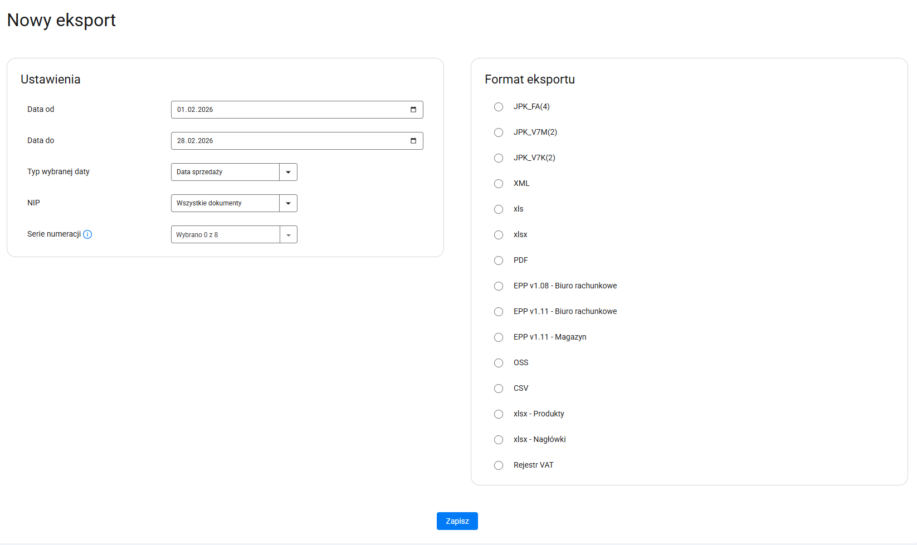The image size is (917, 545).
Task: Choose the JPK_V7M(2) radio option
Action: click(499, 132)
